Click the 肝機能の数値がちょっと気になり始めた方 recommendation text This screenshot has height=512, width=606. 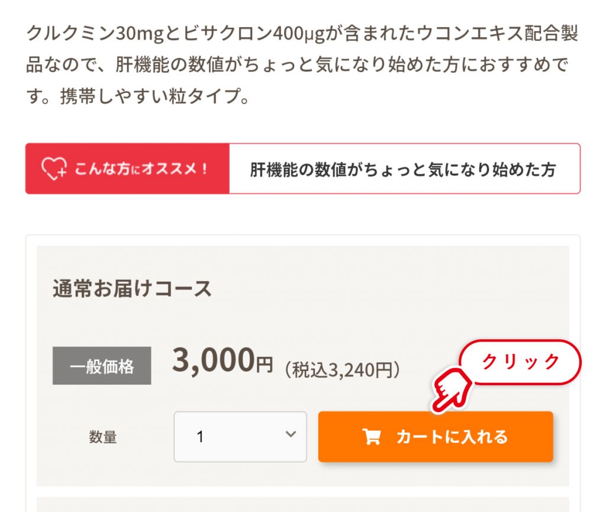pos(403,169)
